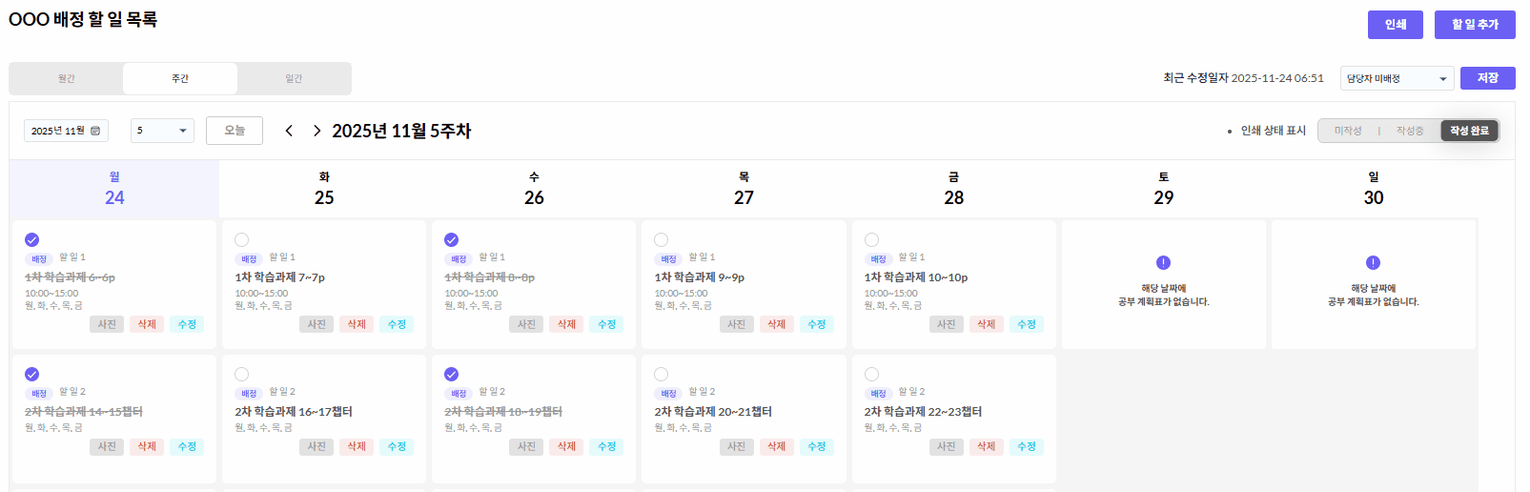Click the previous week chevron arrow
Viewport: 1530px width, 492px height.
(289, 131)
